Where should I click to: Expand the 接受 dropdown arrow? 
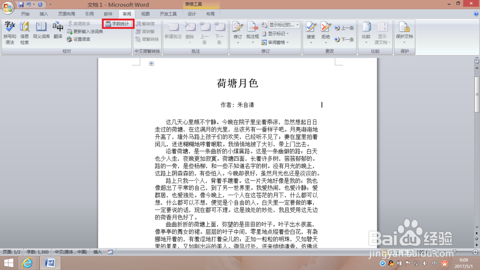click(x=311, y=43)
